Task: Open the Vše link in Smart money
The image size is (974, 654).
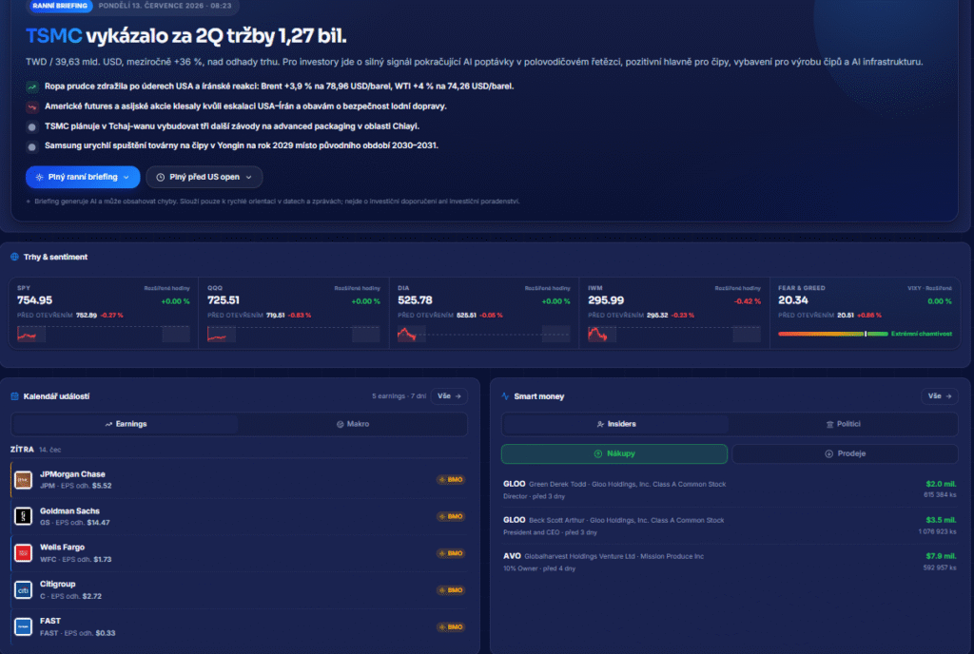Action: point(939,396)
